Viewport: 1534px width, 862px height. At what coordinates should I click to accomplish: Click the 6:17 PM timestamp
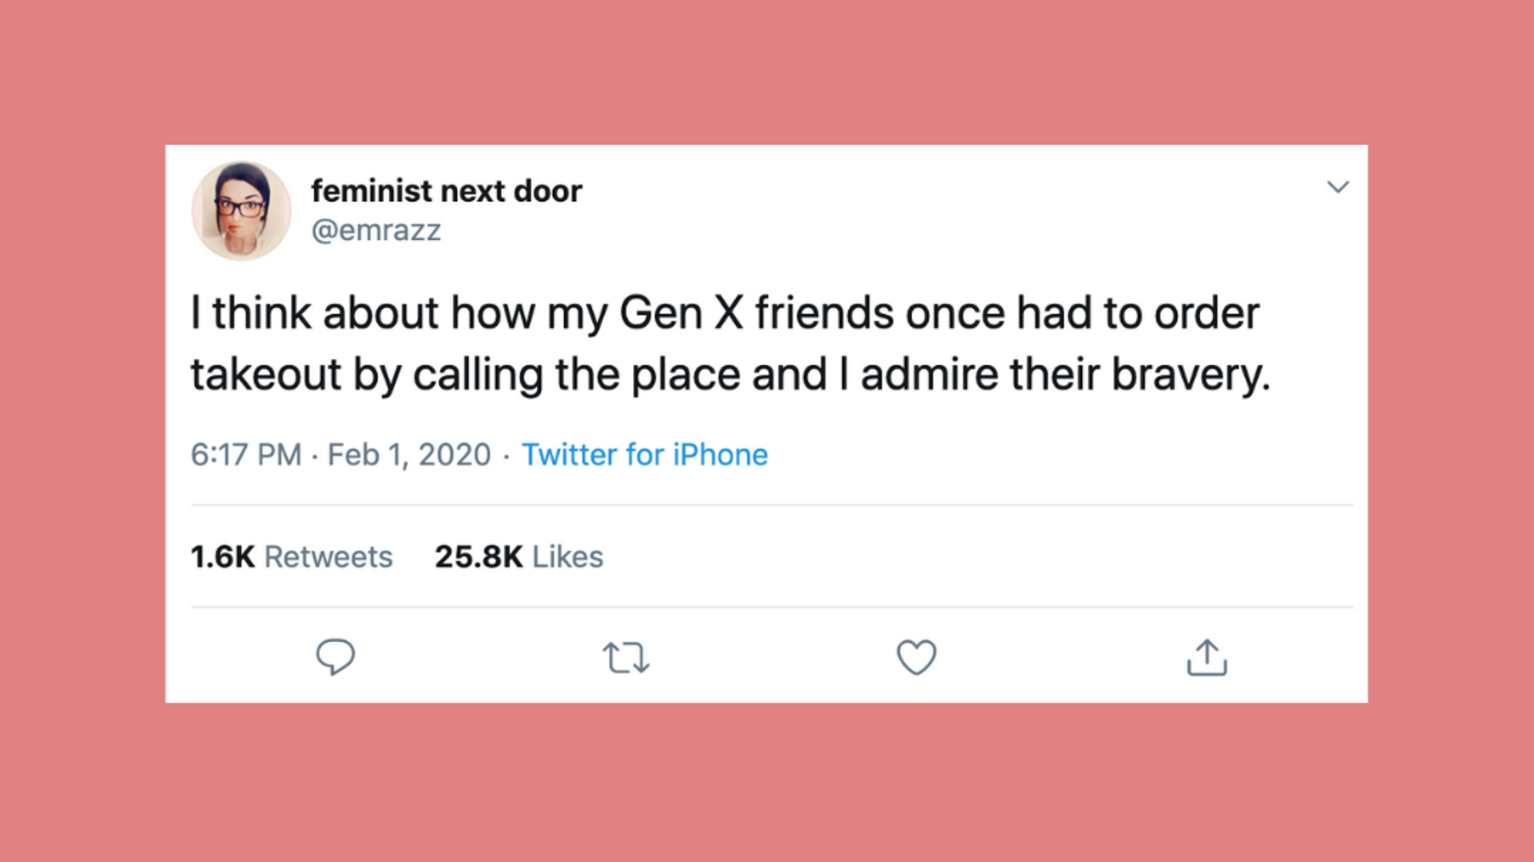tap(246, 455)
